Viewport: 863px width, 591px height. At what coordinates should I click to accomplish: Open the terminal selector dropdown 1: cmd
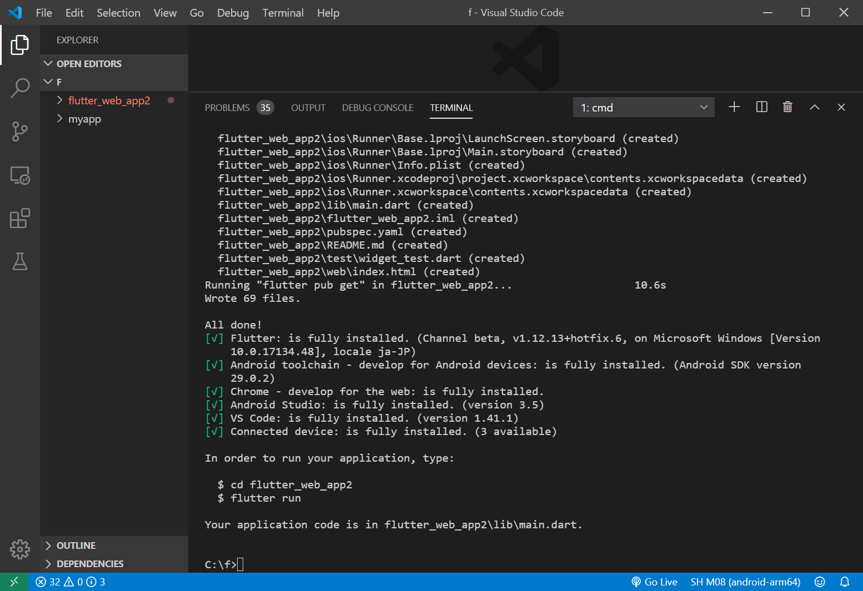[x=644, y=108]
